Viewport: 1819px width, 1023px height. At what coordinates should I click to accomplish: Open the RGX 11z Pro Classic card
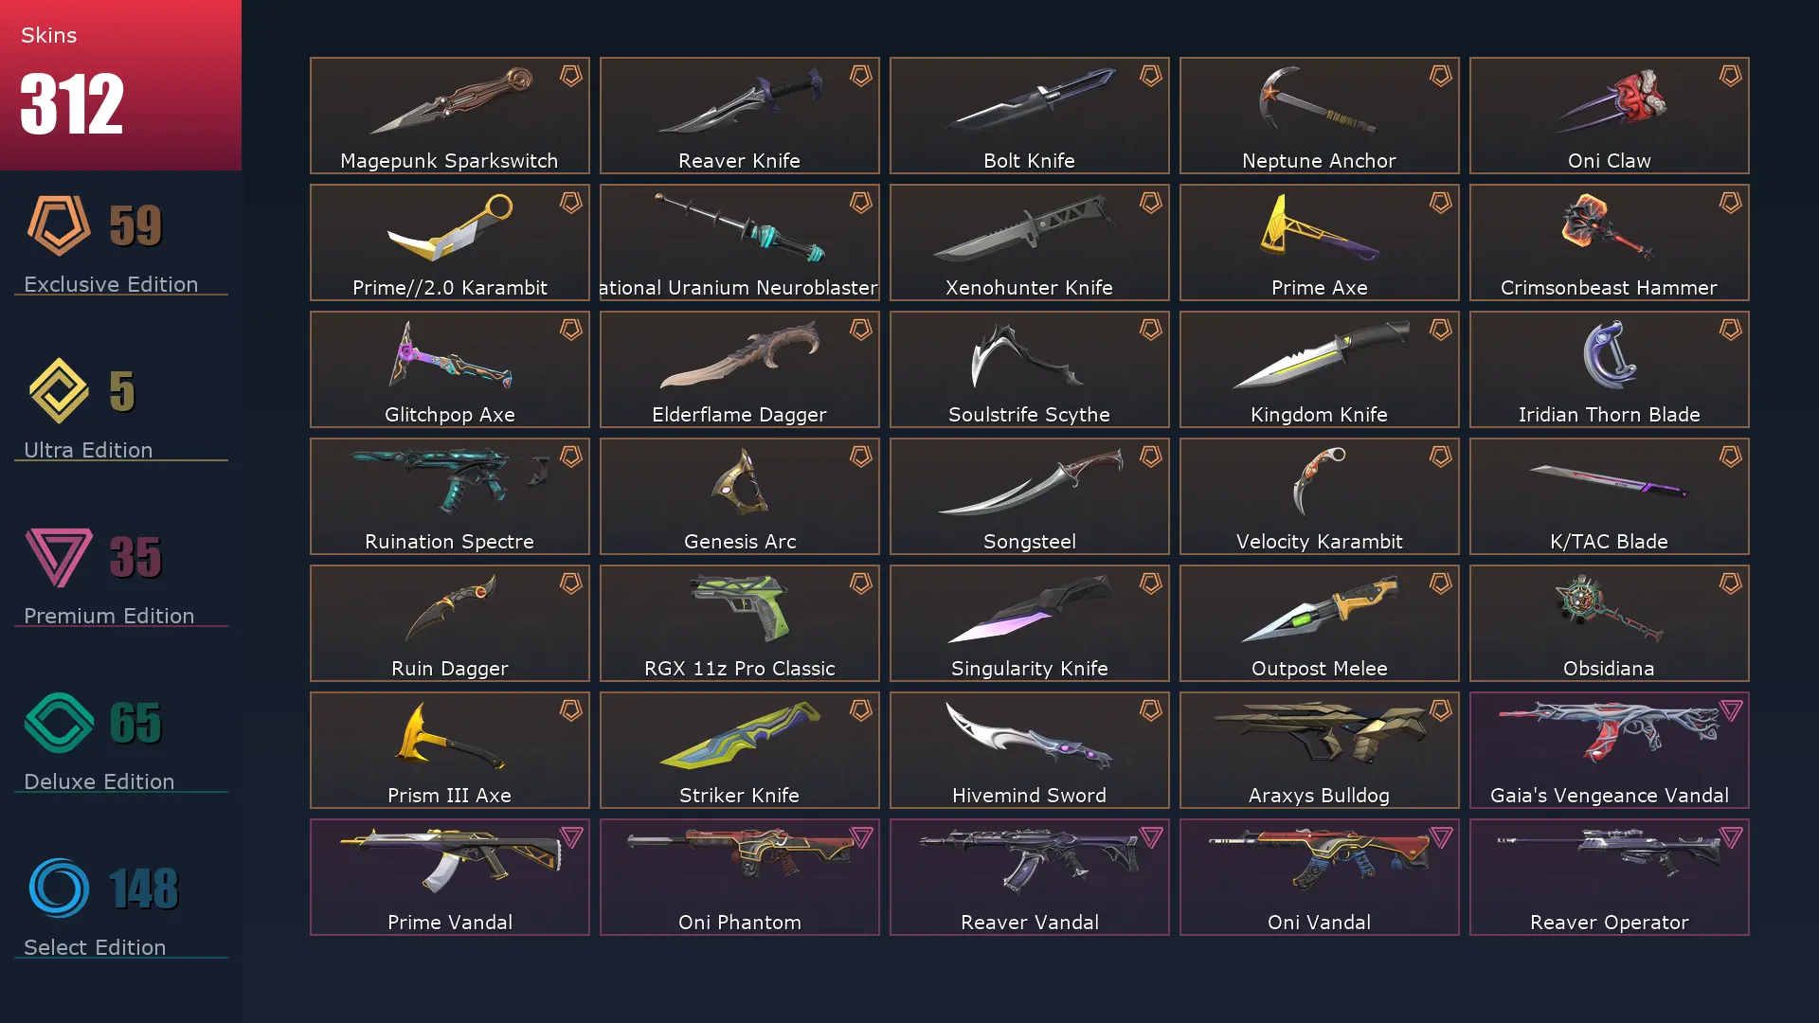click(x=740, y=623)
